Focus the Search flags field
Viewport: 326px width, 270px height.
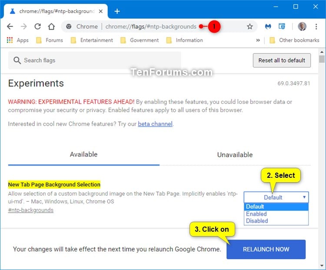tap(95, 60)
